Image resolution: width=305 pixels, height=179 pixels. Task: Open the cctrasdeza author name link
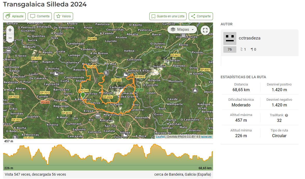click(x=249, y=38)
